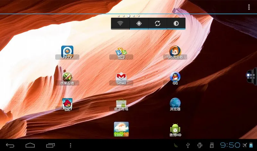Open the Recent apps overview
This screenshot has height=151, width=257.
(50, 145)
